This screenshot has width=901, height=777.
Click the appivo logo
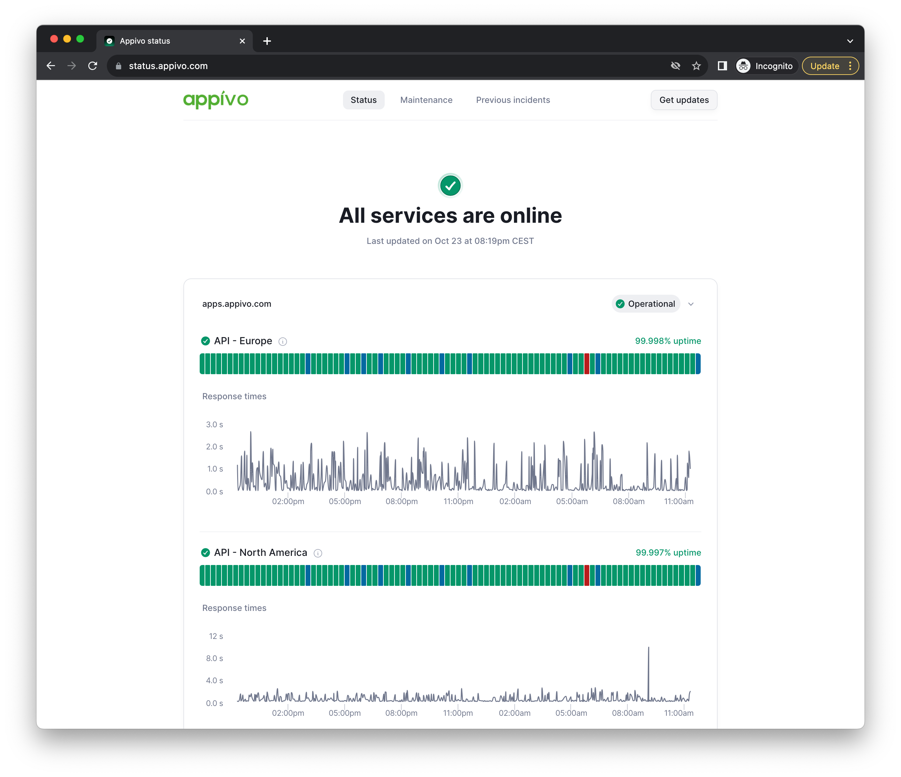(216, 100)
